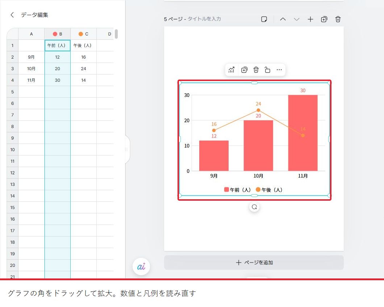This screenshot has width=384, height=307.
Task: Select cell 午前（人）
Action: (58, 46)
